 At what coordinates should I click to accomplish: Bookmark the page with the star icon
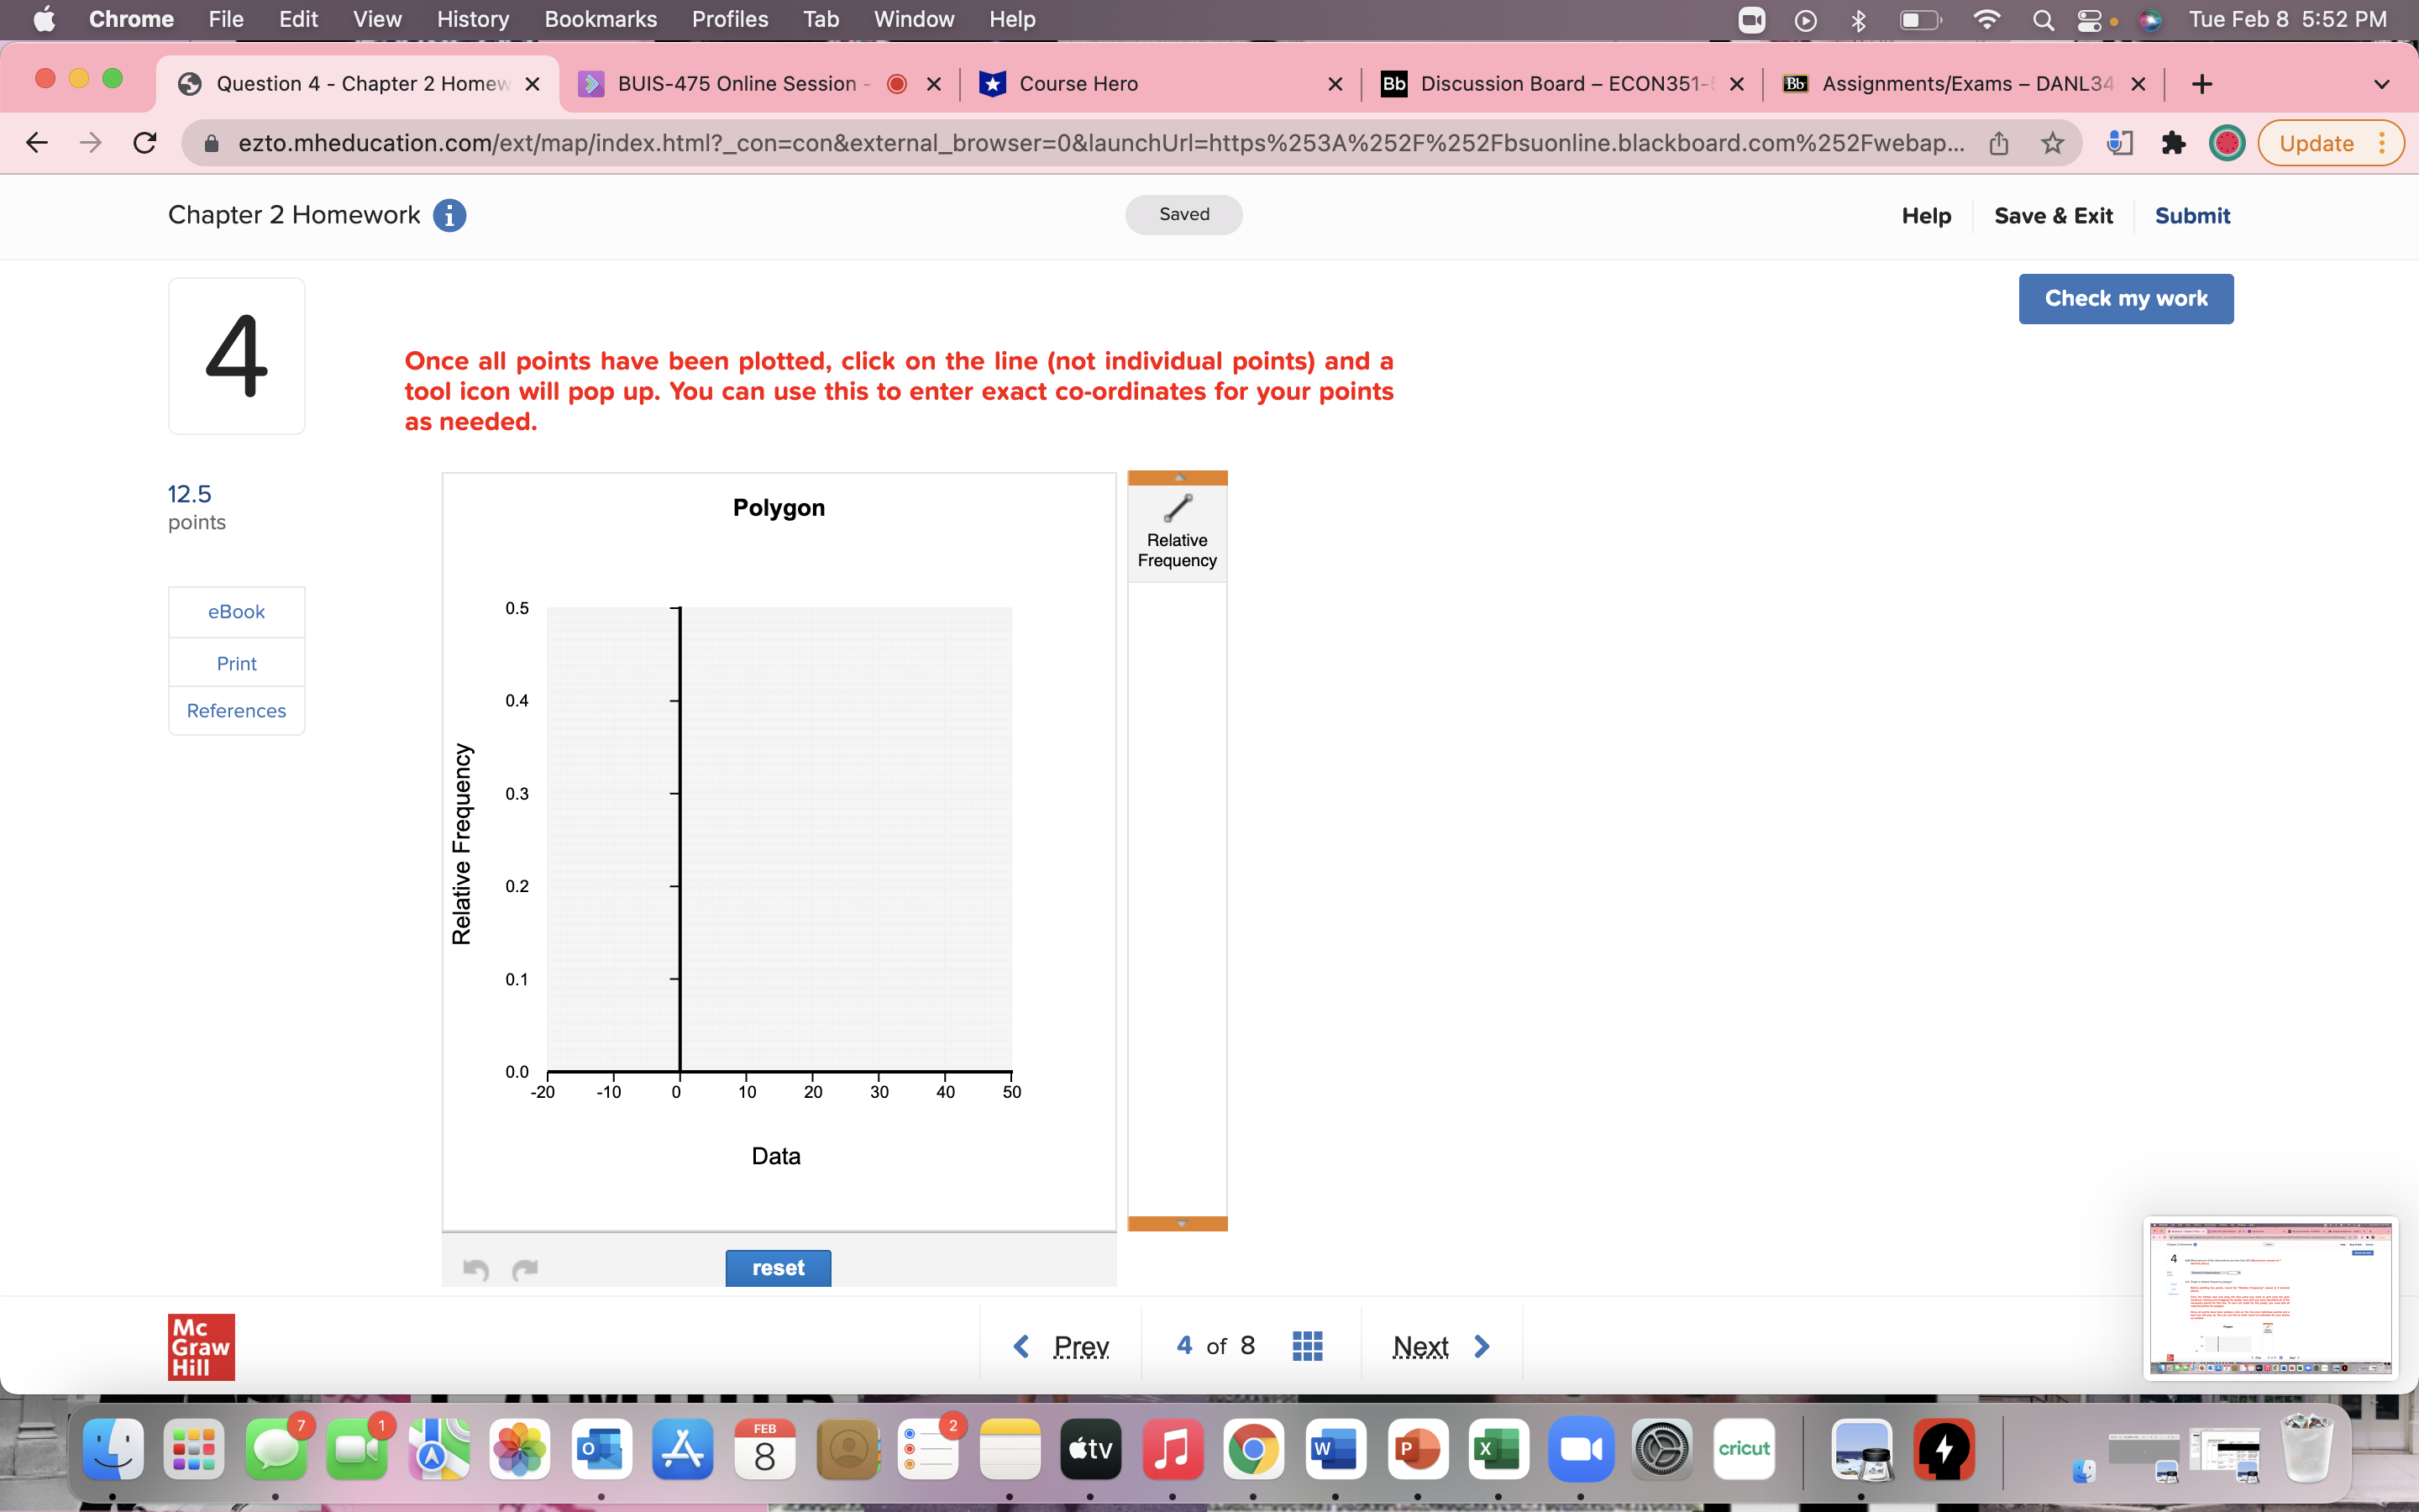[x=2053, y=143]
